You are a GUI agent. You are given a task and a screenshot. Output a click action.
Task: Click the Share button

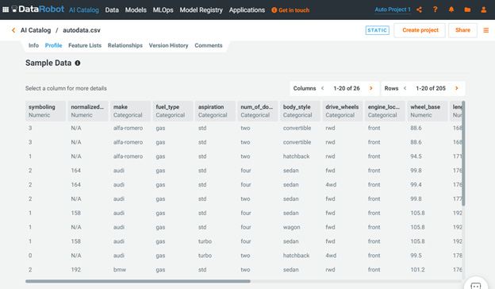(x=462, y=30)
